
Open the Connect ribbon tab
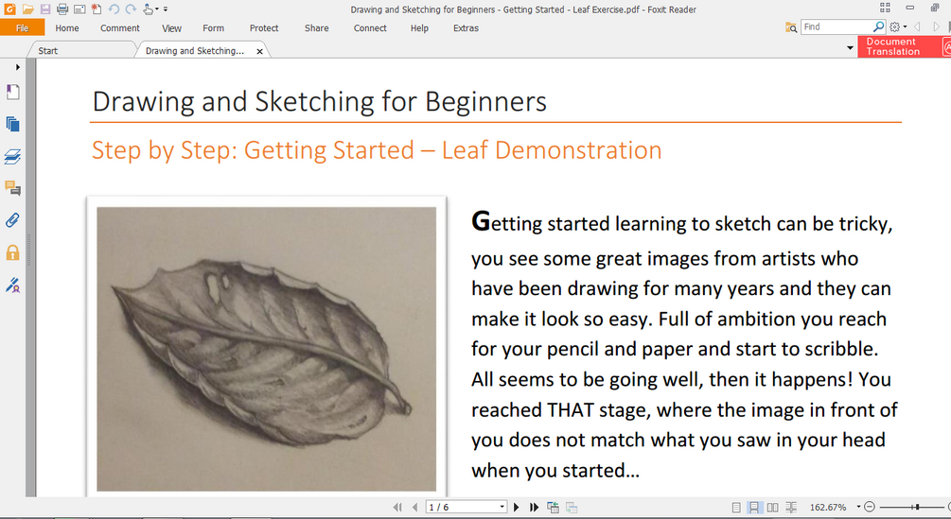point(370,27)
